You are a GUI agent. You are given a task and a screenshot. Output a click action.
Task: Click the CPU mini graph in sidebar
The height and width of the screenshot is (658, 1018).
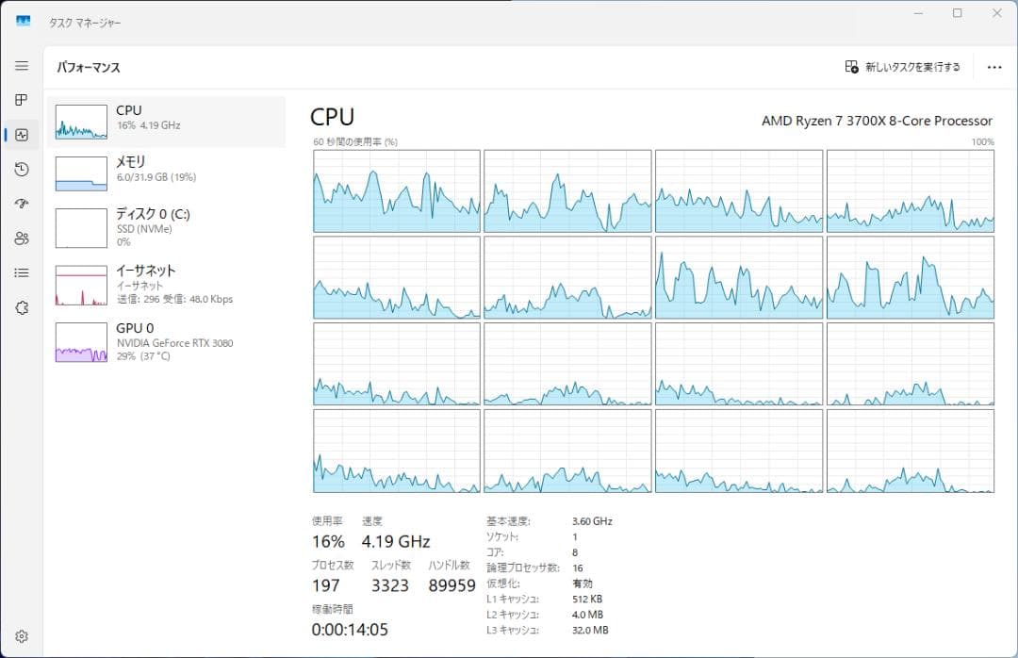80,121
